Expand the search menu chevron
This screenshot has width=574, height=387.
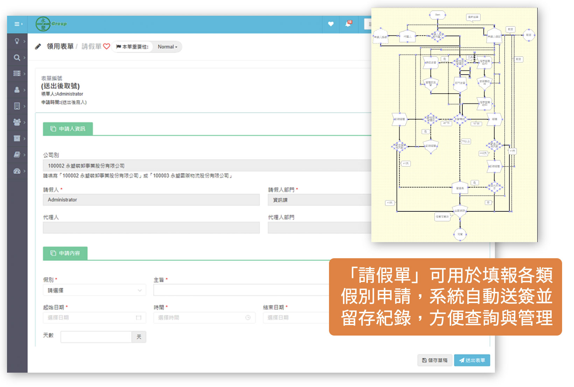point(24,58)
